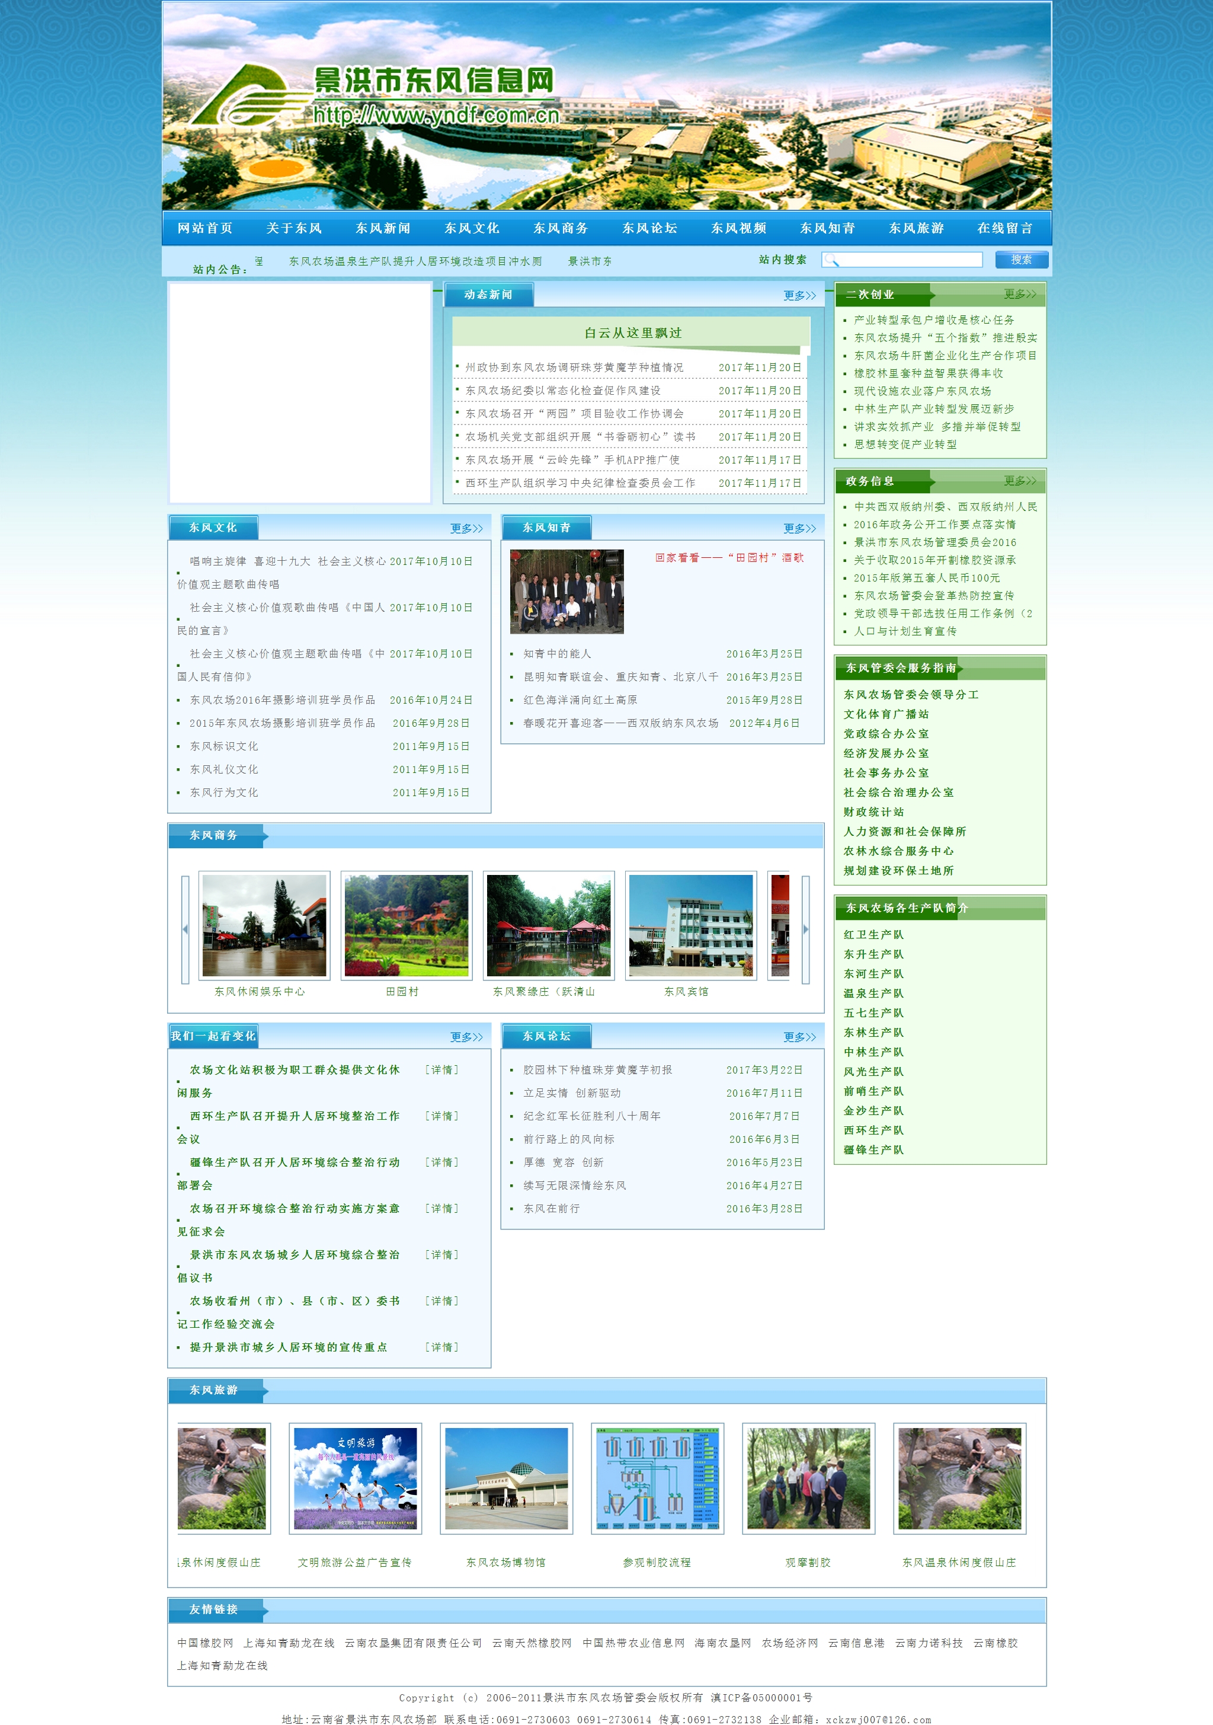The image size is (1213, 1725).
Task: Expand more items in 二次创业 panel
Action: point(1019,294)
